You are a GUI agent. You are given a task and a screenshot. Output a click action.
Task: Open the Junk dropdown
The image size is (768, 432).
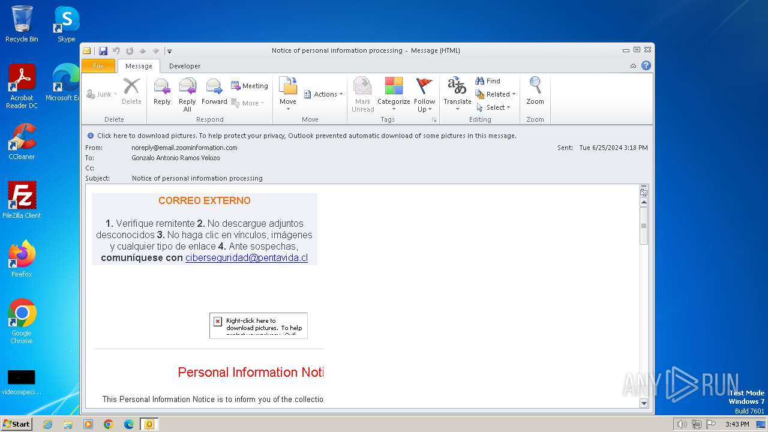coord(102,94)
